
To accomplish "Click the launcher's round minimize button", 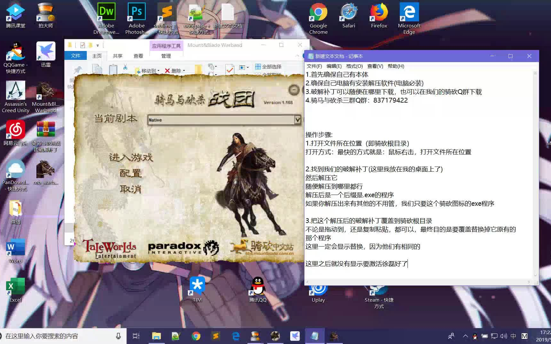I will [294, 90].
